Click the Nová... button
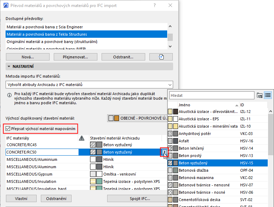Screen dimensions: 274x207 [28, 57]
